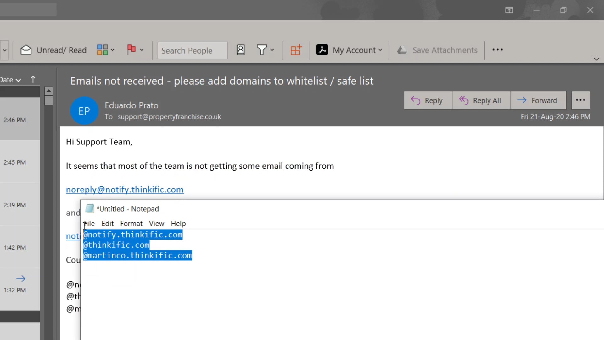Collapse the ribbon with the chevron

click(596, 59)
